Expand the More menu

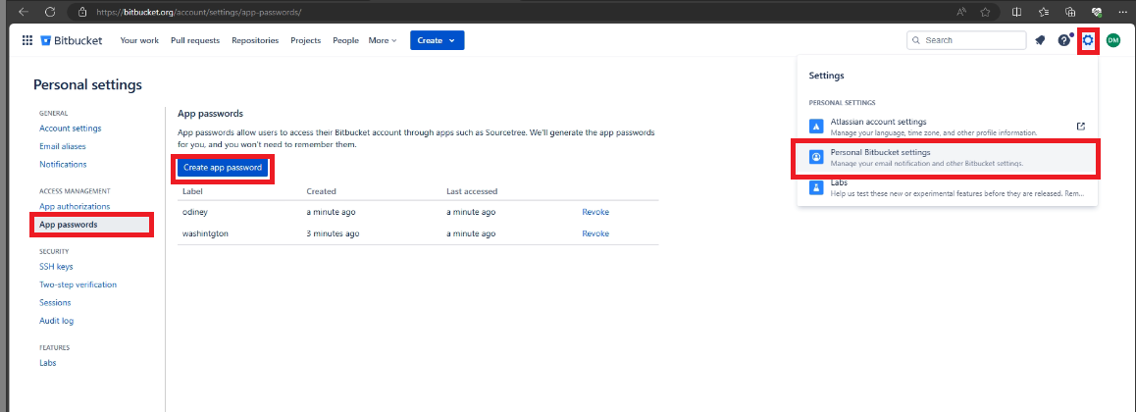point(383,40)
